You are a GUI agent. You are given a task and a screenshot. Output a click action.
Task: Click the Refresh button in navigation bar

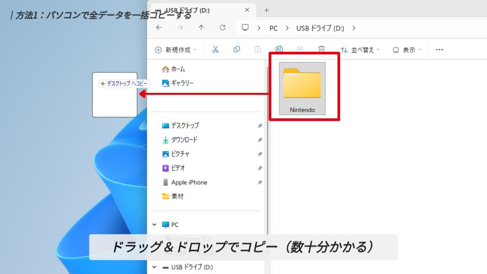pyautogui.click(x=223, y=28)
